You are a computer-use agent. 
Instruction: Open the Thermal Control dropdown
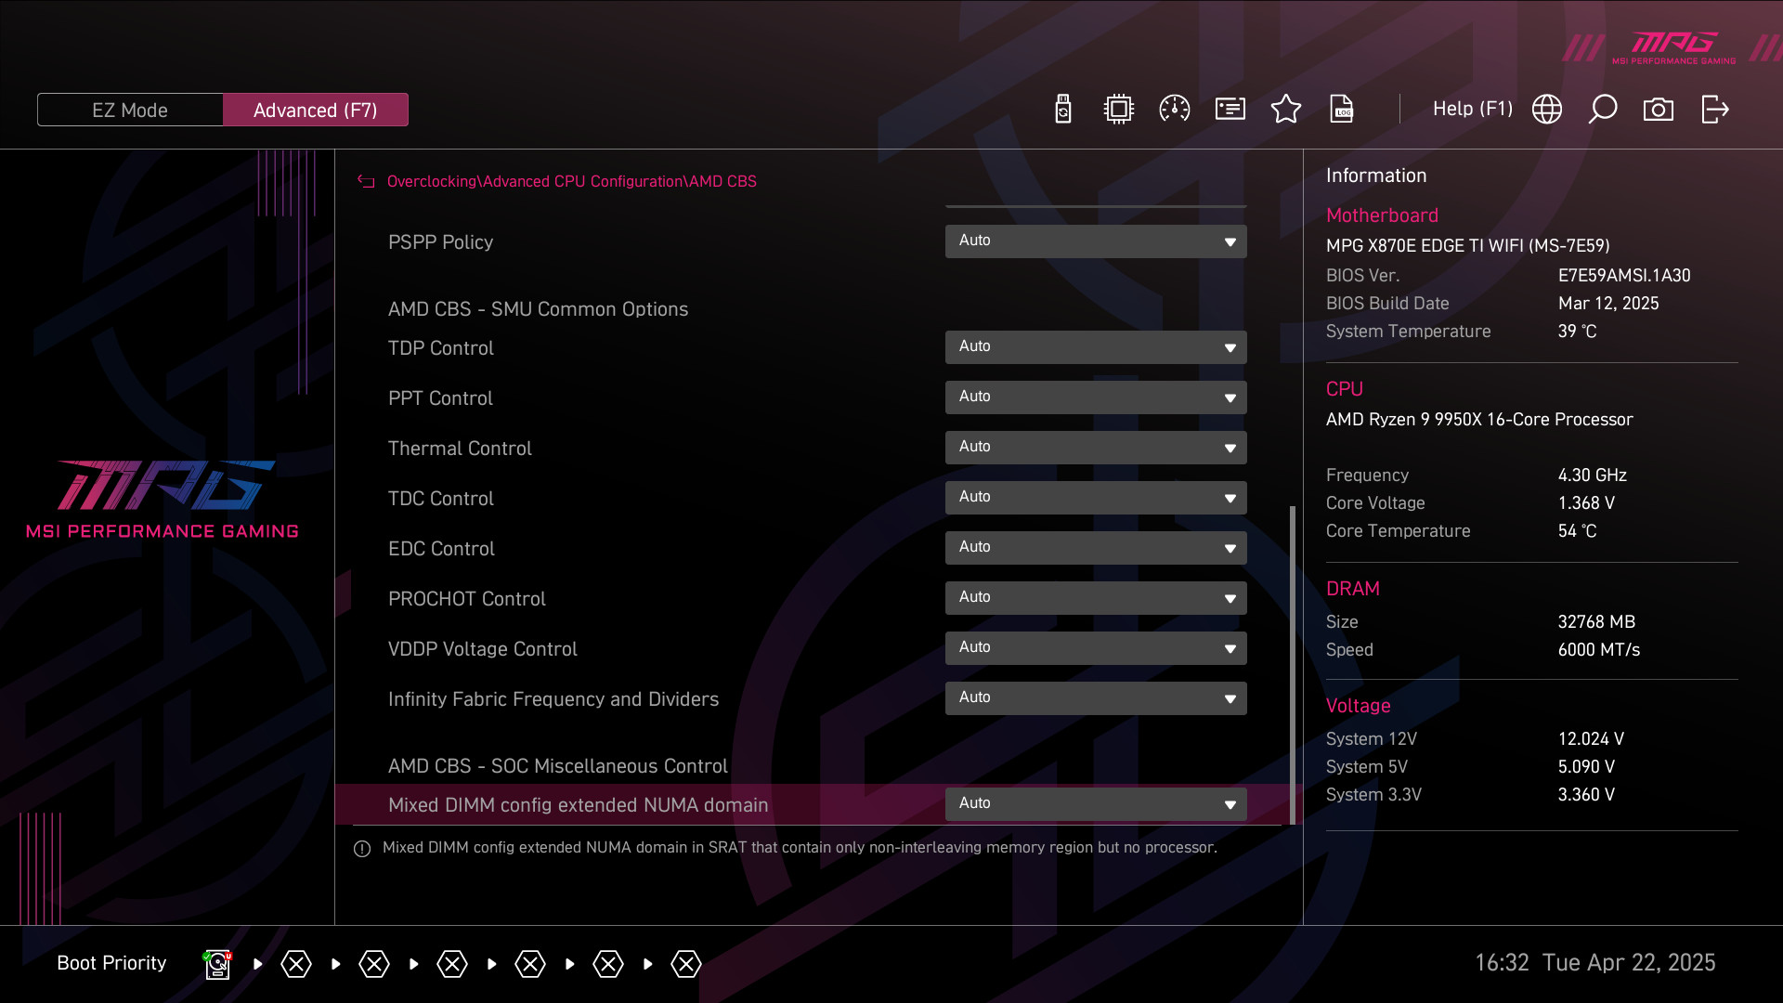pyautogui.click(x=1096, y=448)
